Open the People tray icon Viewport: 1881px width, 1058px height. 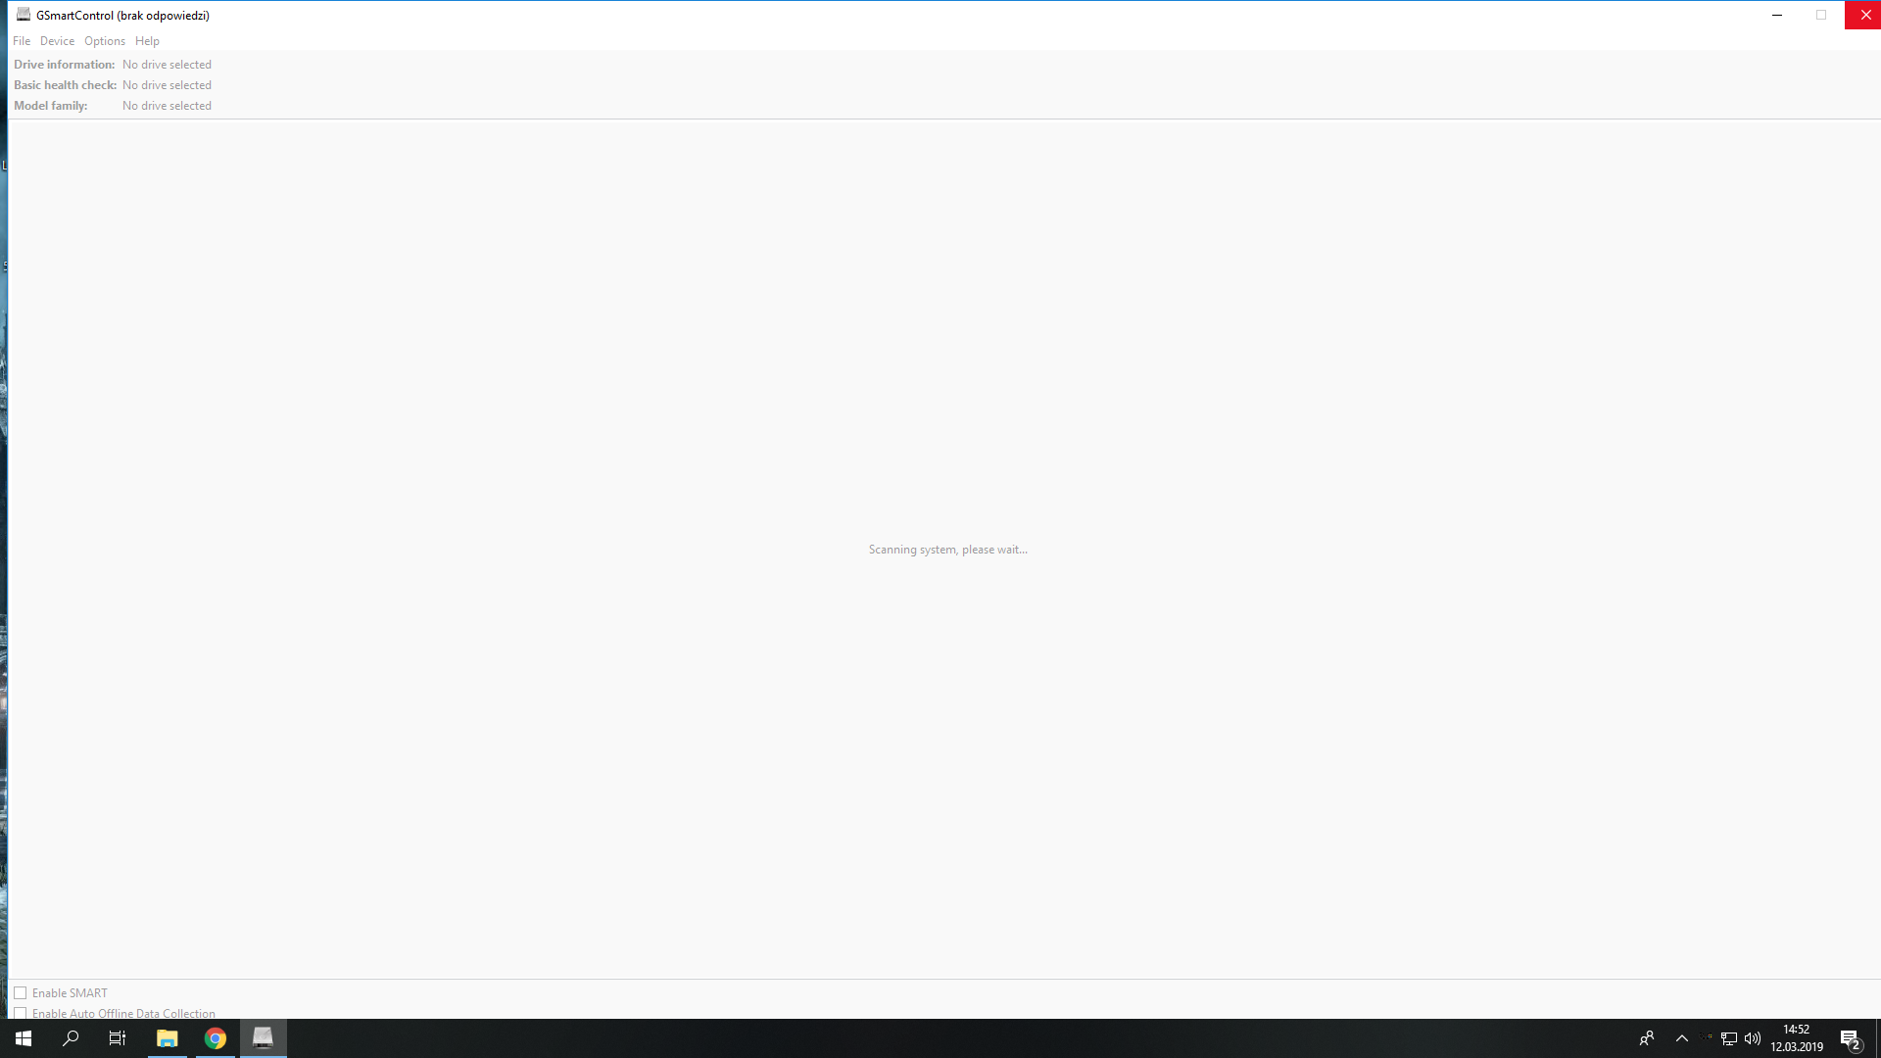[1647, 1038]
